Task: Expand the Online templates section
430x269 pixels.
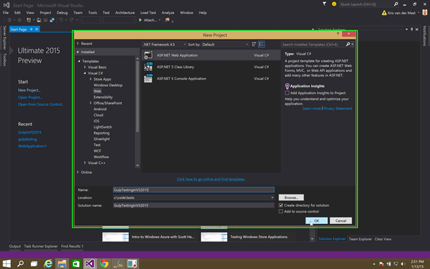Action: (x=79, y=172)
